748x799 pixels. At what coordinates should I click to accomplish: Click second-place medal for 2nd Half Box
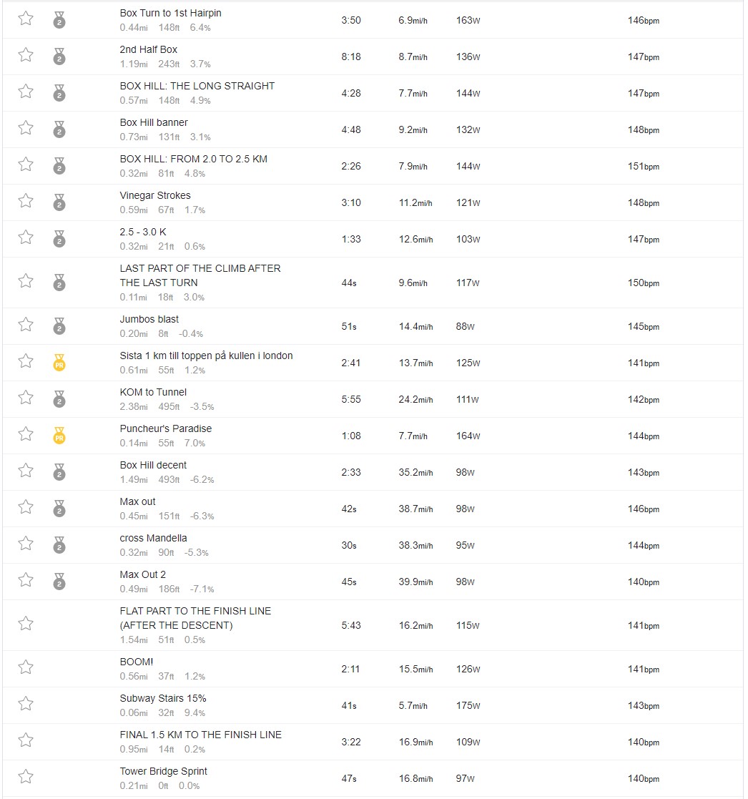(x=59, y=56)
